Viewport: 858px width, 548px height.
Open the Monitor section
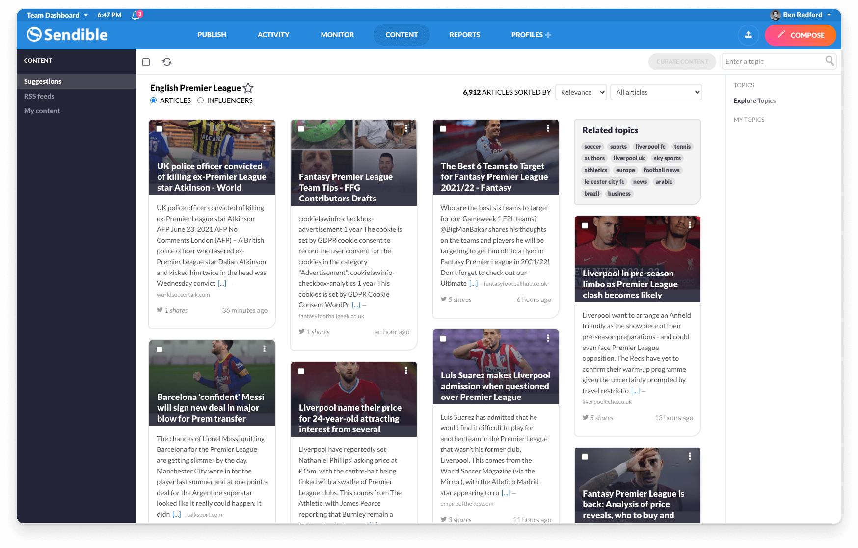[337, 35]
